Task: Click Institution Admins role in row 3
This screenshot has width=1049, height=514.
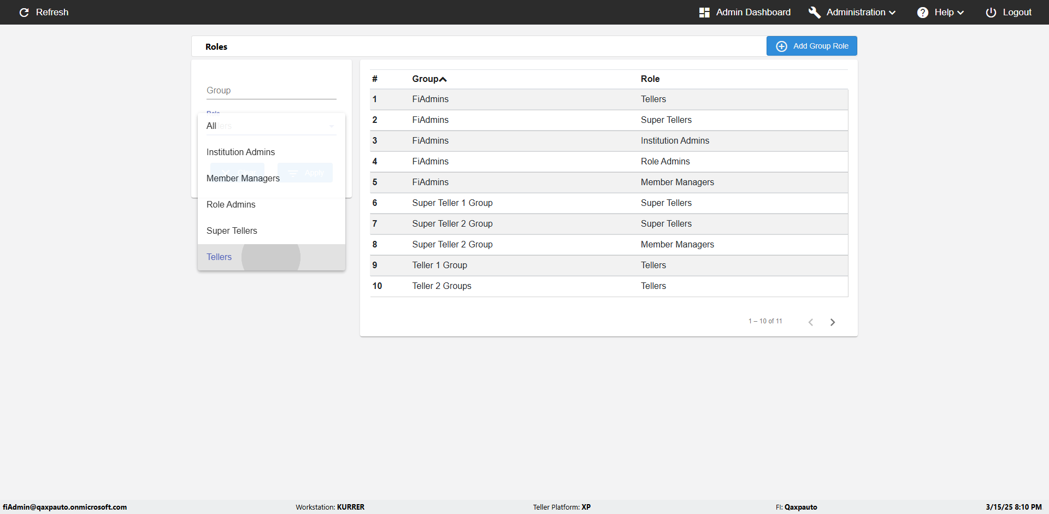Action: 675,141
